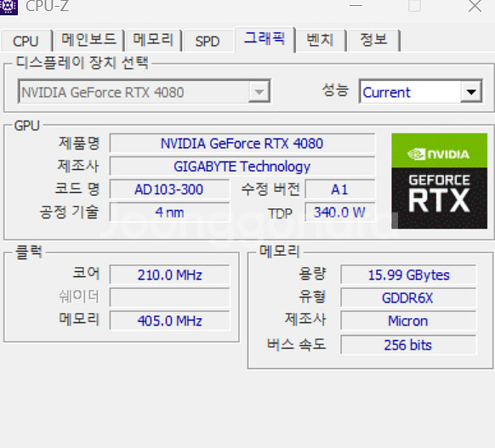The height and width of the screenshot is (448, 495).
Task: Open the 정보 tab
Action: point(373,40)
